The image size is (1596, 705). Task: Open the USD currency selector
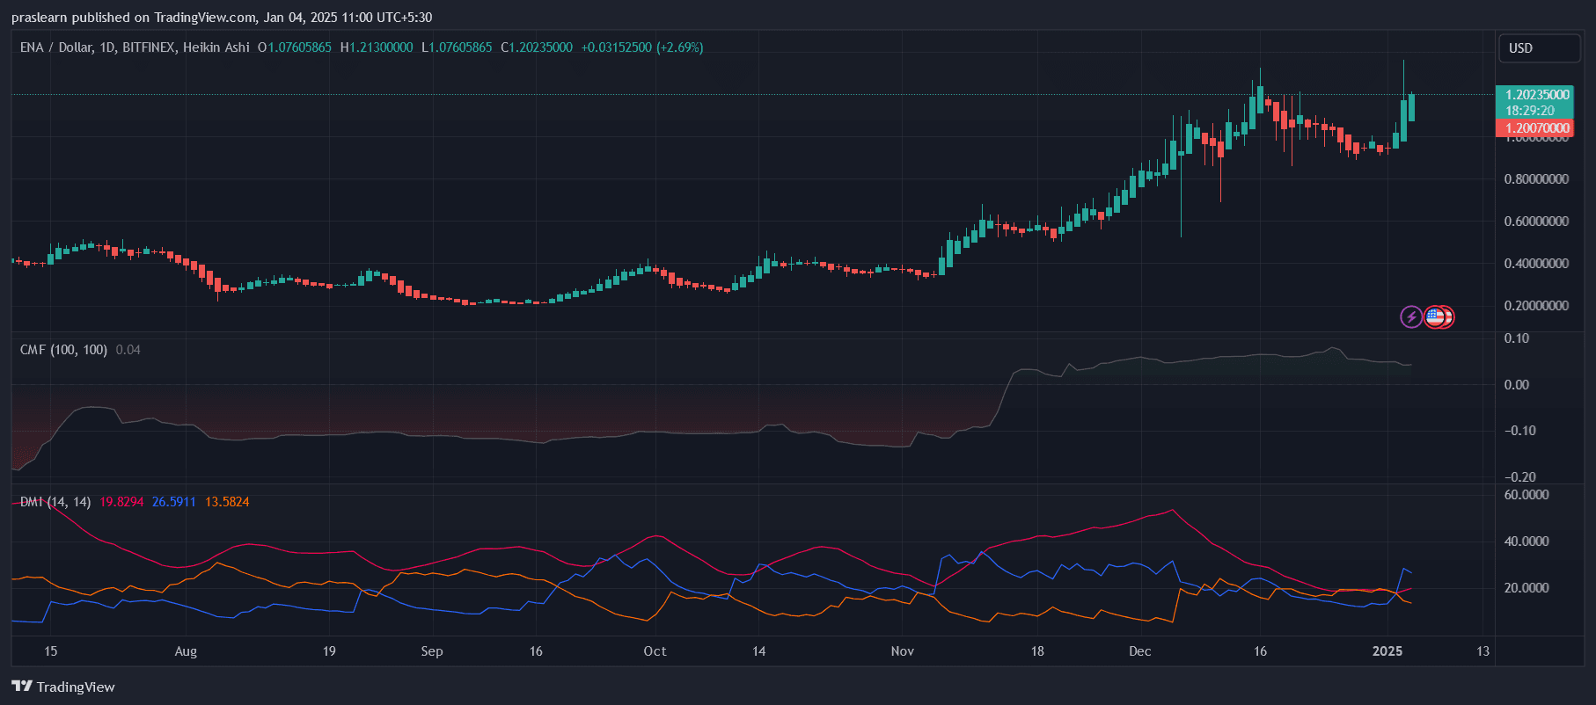click(1538, 48)
